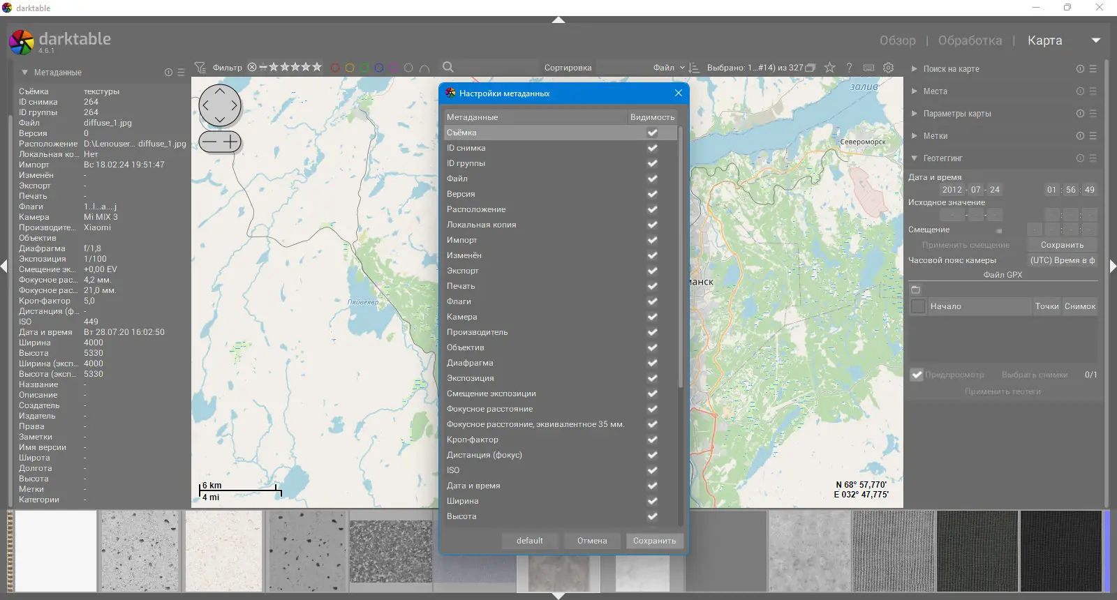Click the help question mark icon
This screenshot has width=1117, height=600.
point(849,68)
